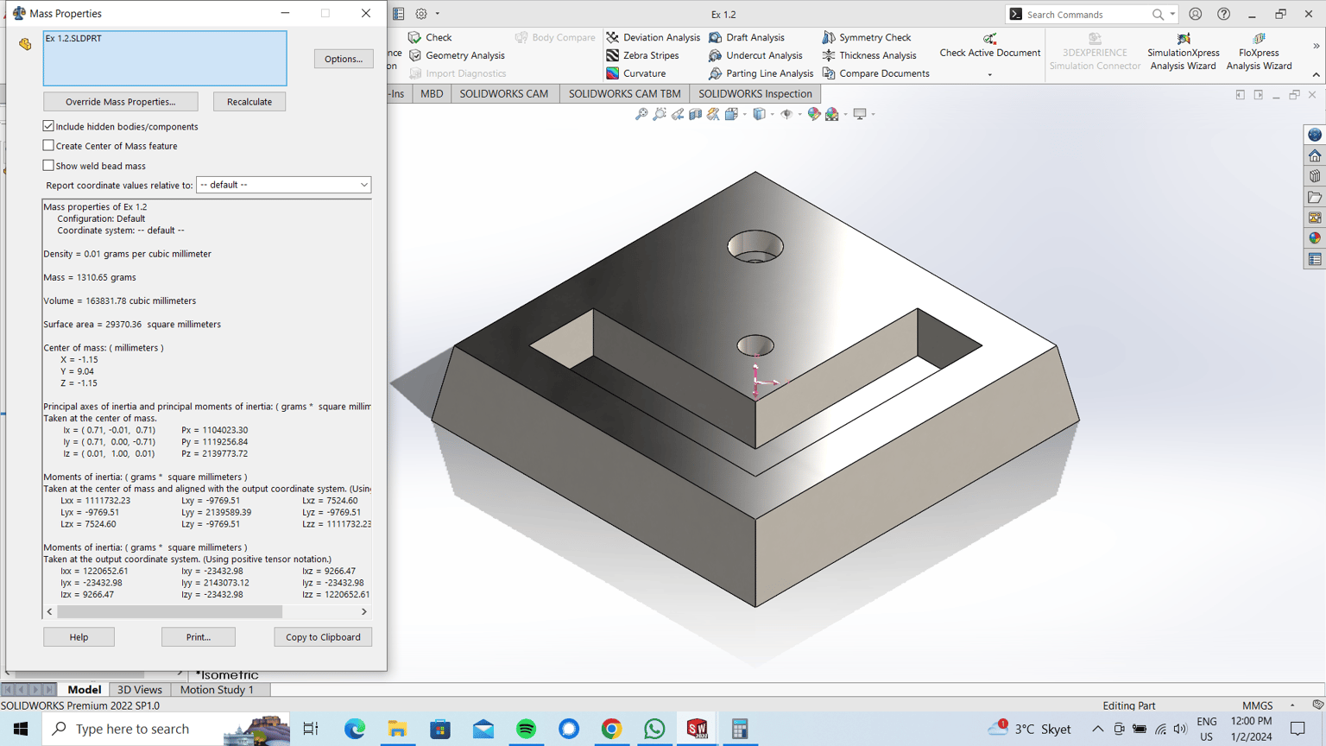Screen dimensions: 1326x746
Task: Click the Recalculate button
Action: click(x=249, y=102)
